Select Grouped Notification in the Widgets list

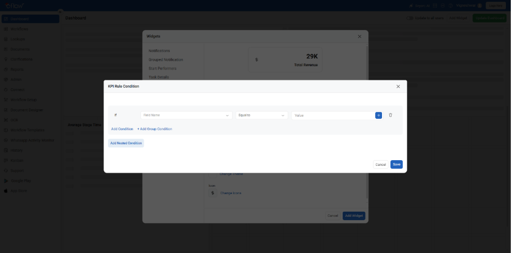[166, 59]
